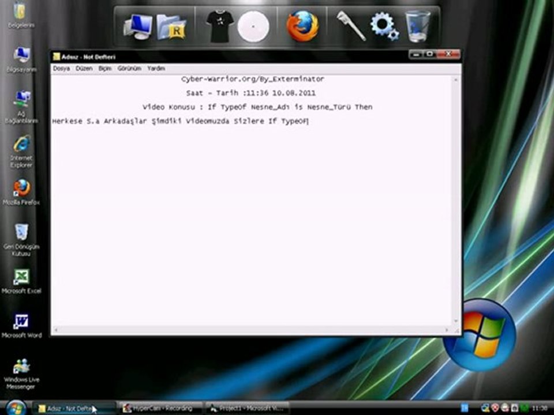554x415 pixels.
Task: Select the Windows Live Messenger desktop icon
Action: pyautogui.click(x=21, y=374)
